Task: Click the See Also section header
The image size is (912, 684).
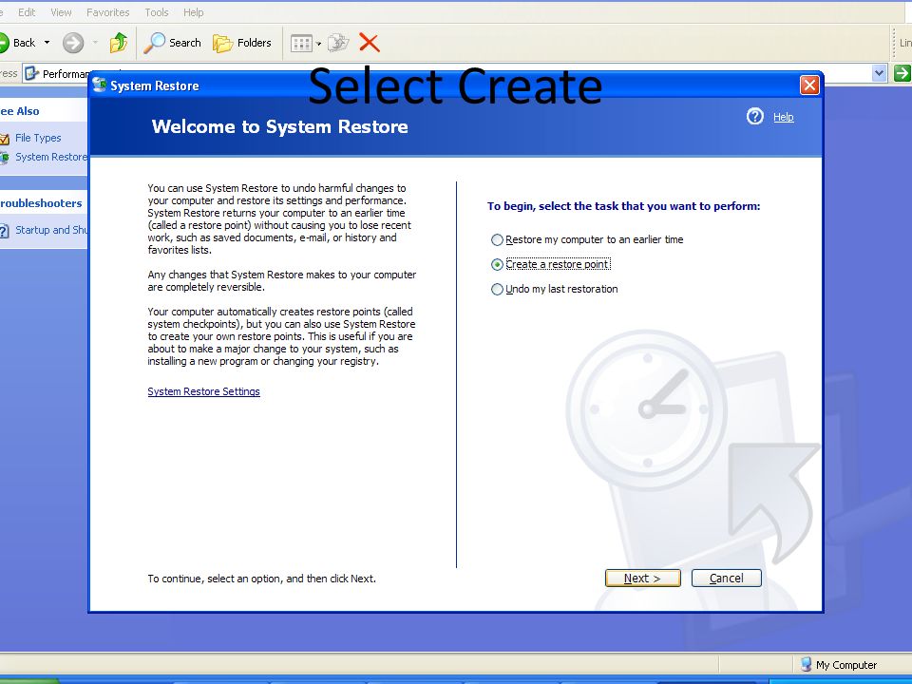Action: click(20, 111)
